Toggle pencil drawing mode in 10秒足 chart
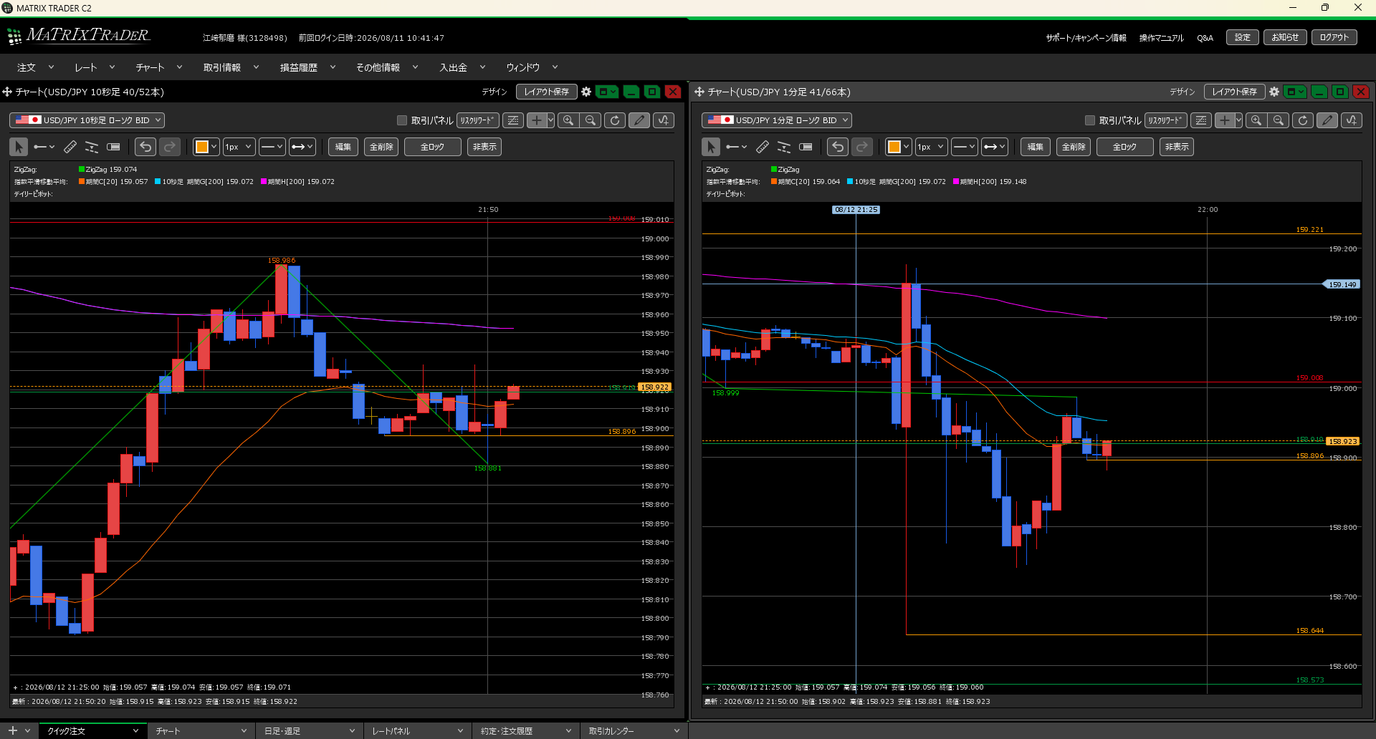1376x739 pixels. [639, 120]
